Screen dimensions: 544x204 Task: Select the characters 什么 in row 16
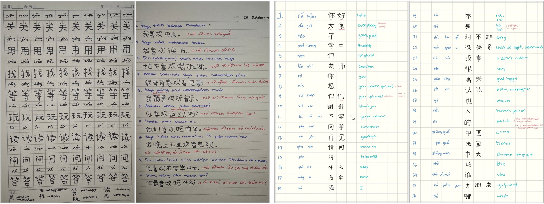[x=336, y=167]
